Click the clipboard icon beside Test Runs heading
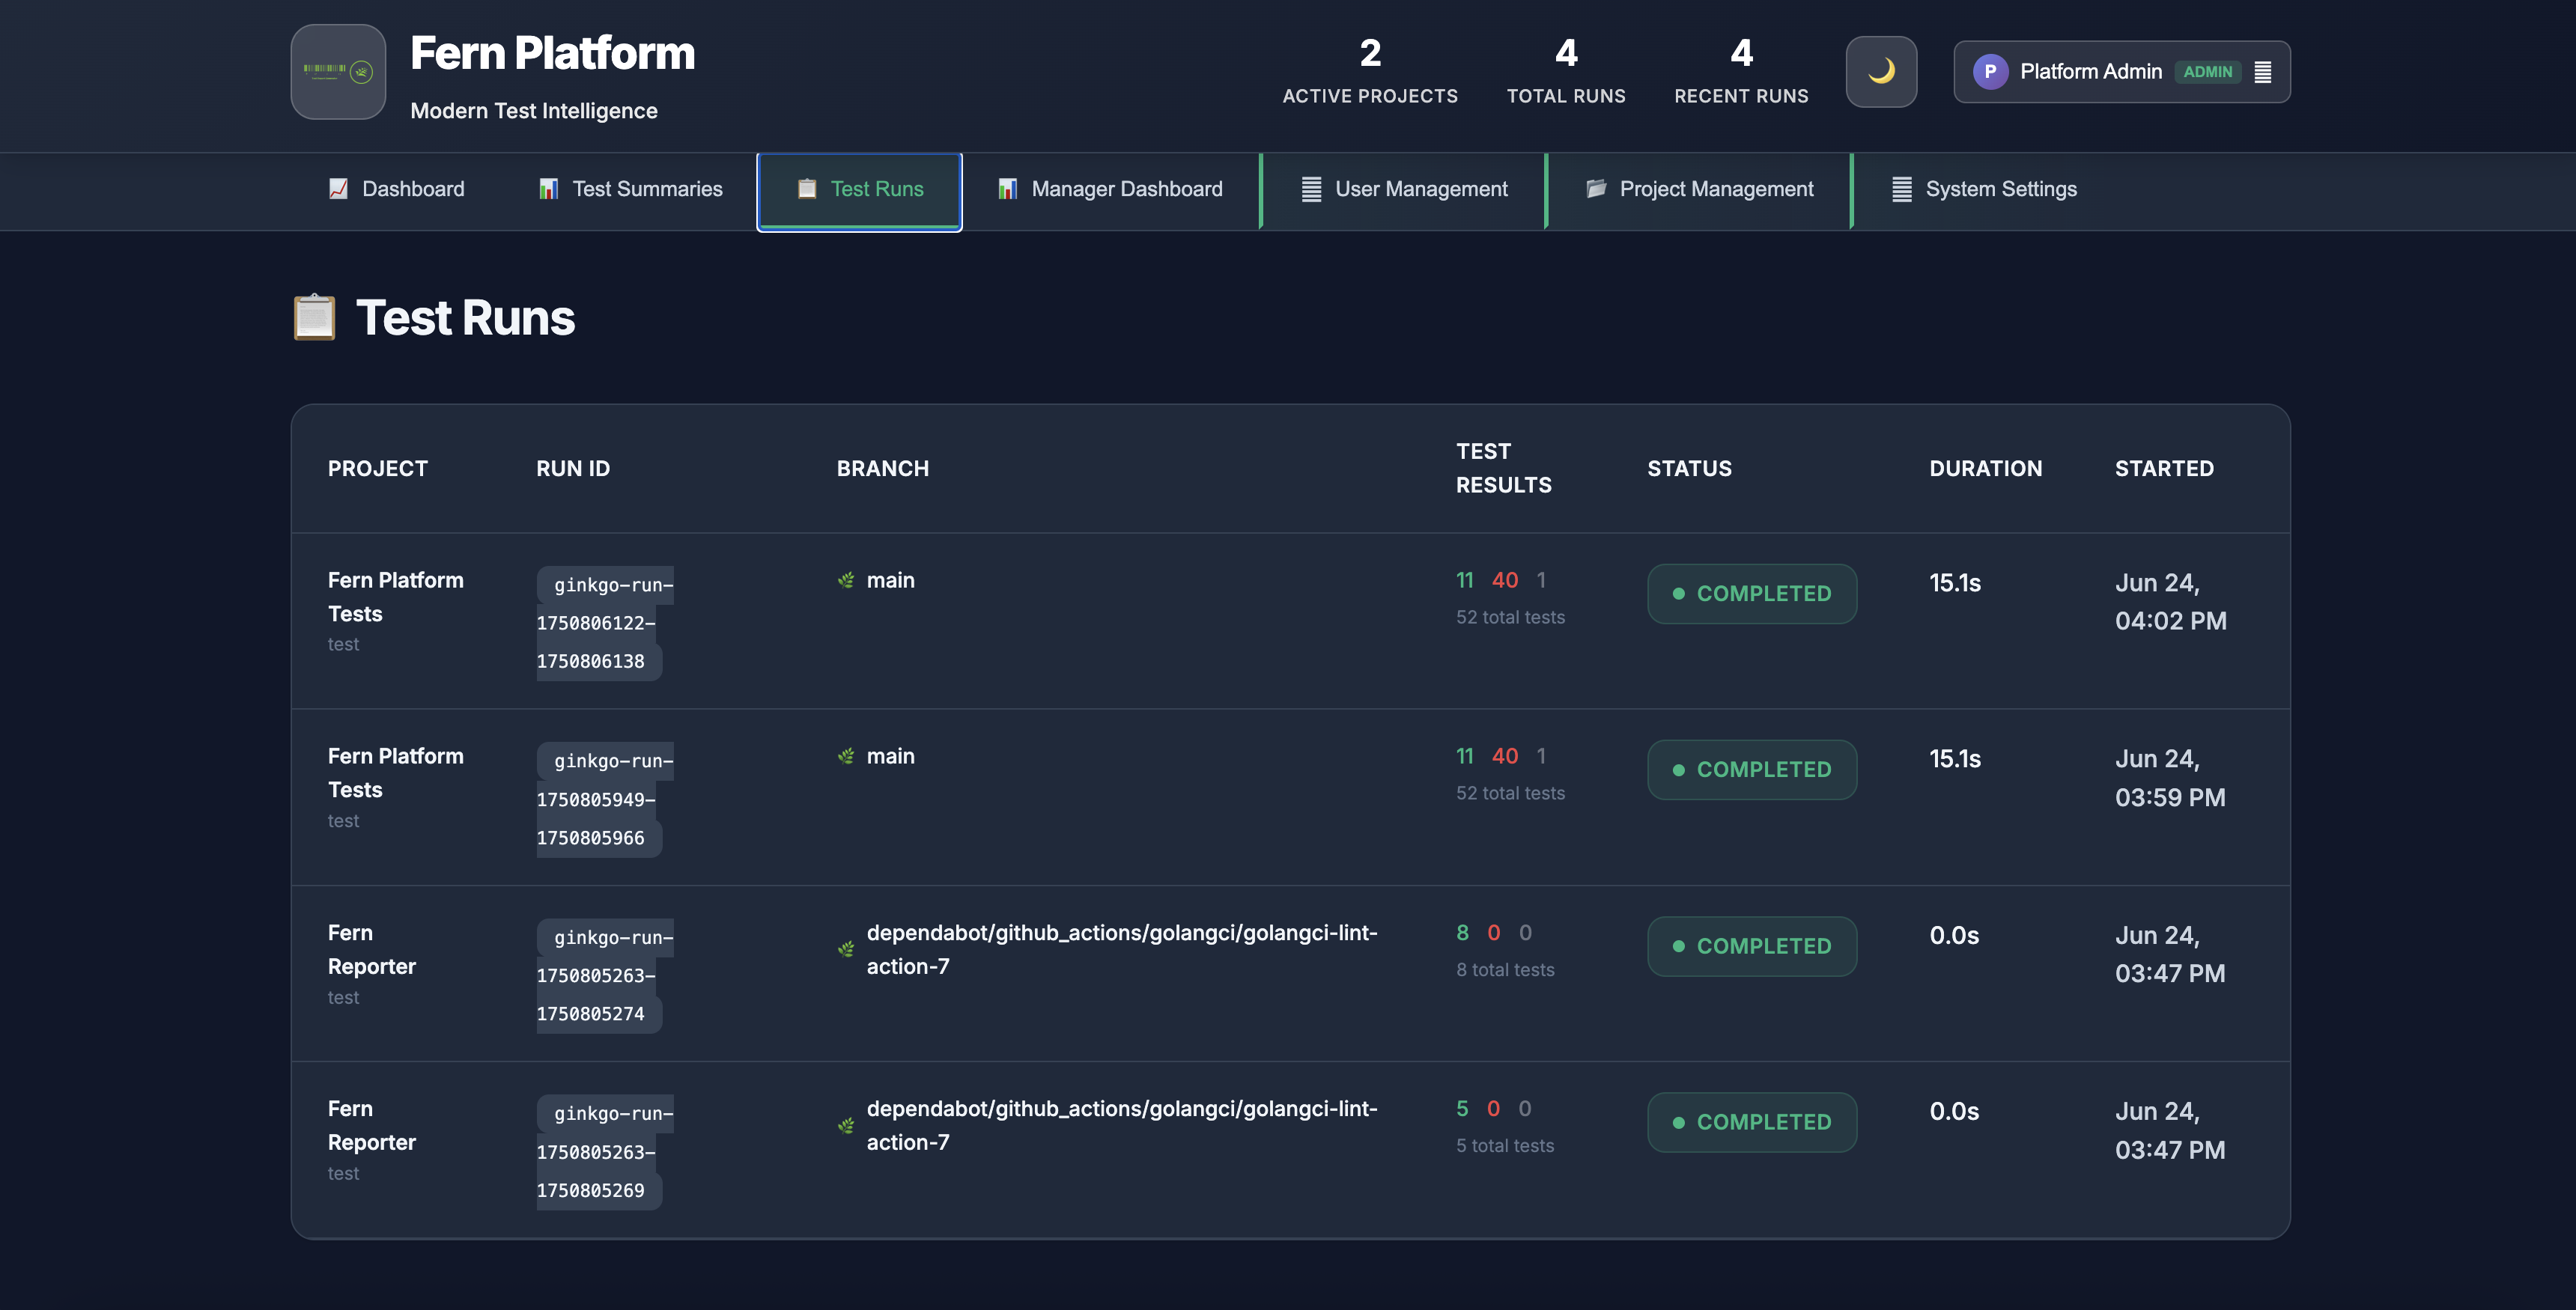 pos(314,317)
